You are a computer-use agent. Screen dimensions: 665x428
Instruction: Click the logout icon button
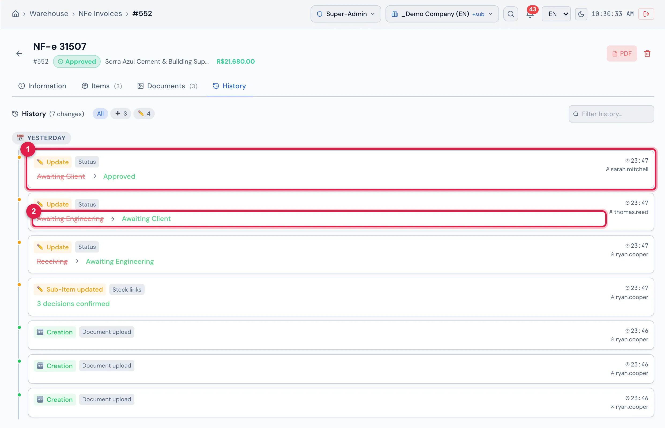[646, 14]
